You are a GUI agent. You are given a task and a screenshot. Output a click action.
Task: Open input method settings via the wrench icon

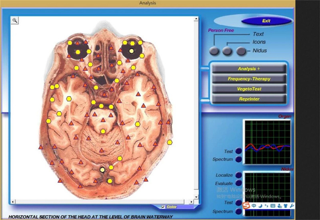click(292, 206)
